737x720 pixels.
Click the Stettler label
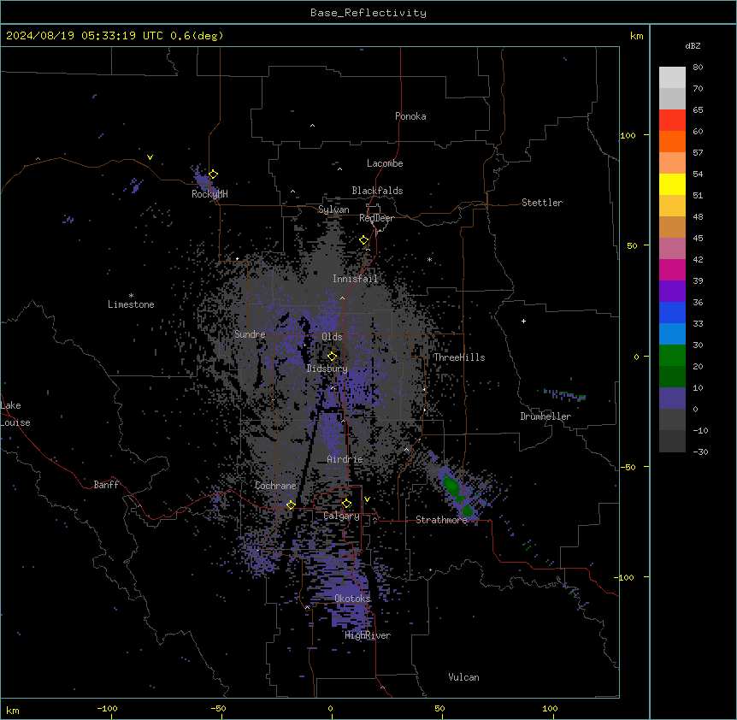(541, 203)
